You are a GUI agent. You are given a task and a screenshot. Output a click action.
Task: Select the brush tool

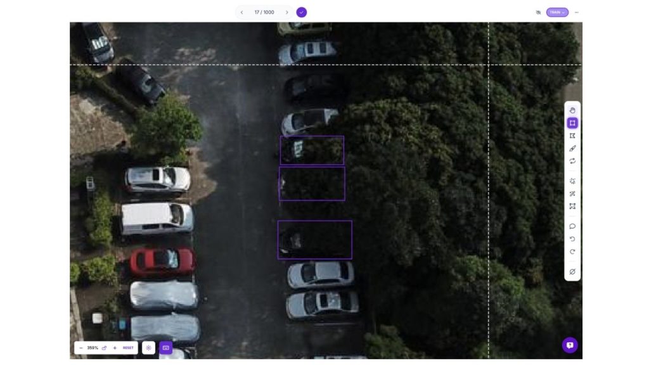572,148
